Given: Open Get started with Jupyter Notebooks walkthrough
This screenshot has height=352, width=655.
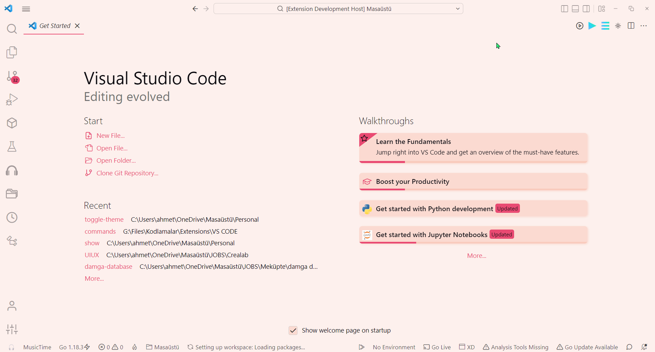Looking at the screenshot, I should click(473, 235).
